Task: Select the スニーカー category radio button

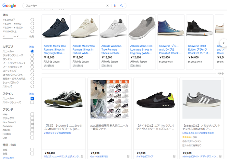Action: [32, 51]
